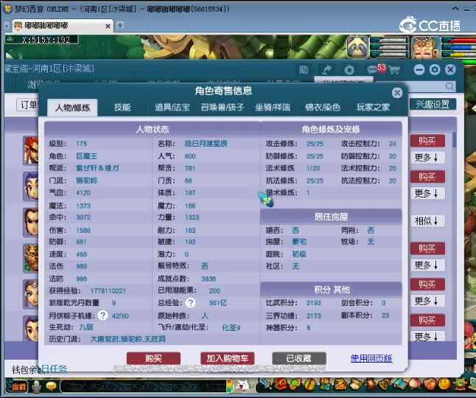476x398 pixels.
Task: Expand the 更多 dropdown directly above 相似
Action: [x=427, y=193]
